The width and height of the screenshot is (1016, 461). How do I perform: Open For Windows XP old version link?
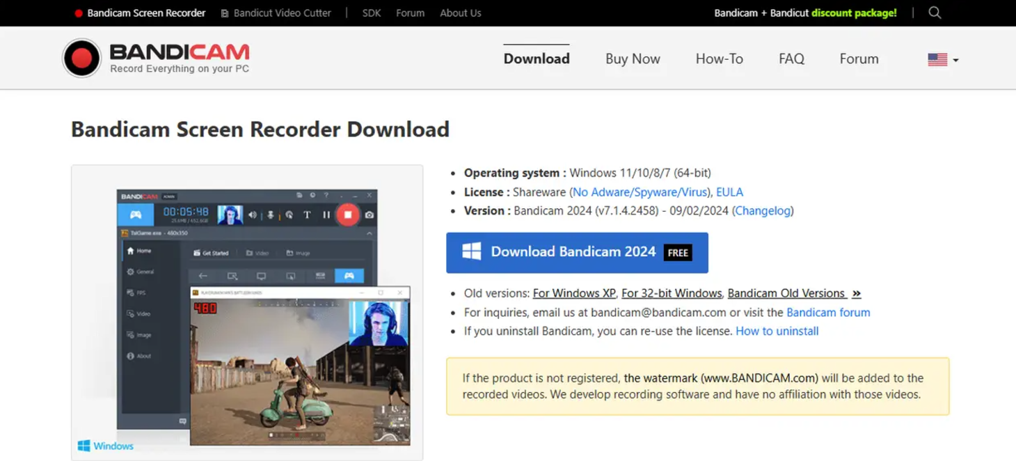coord(574,293)
